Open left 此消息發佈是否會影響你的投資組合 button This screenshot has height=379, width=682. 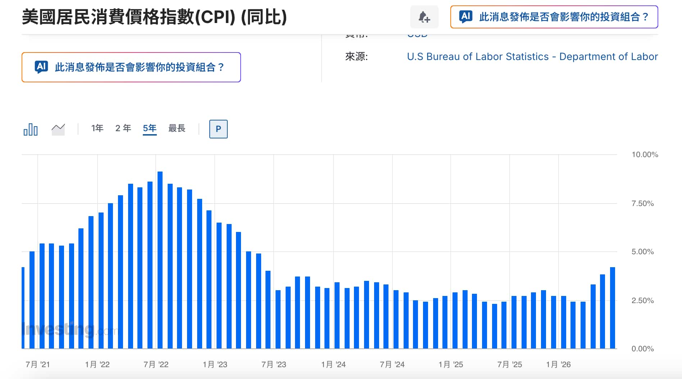click(x=131, y=67)
